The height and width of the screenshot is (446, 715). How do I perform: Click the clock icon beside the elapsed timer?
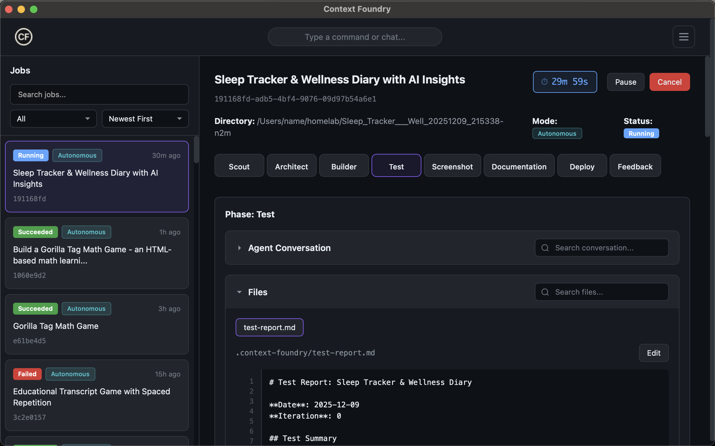point(545,82)
